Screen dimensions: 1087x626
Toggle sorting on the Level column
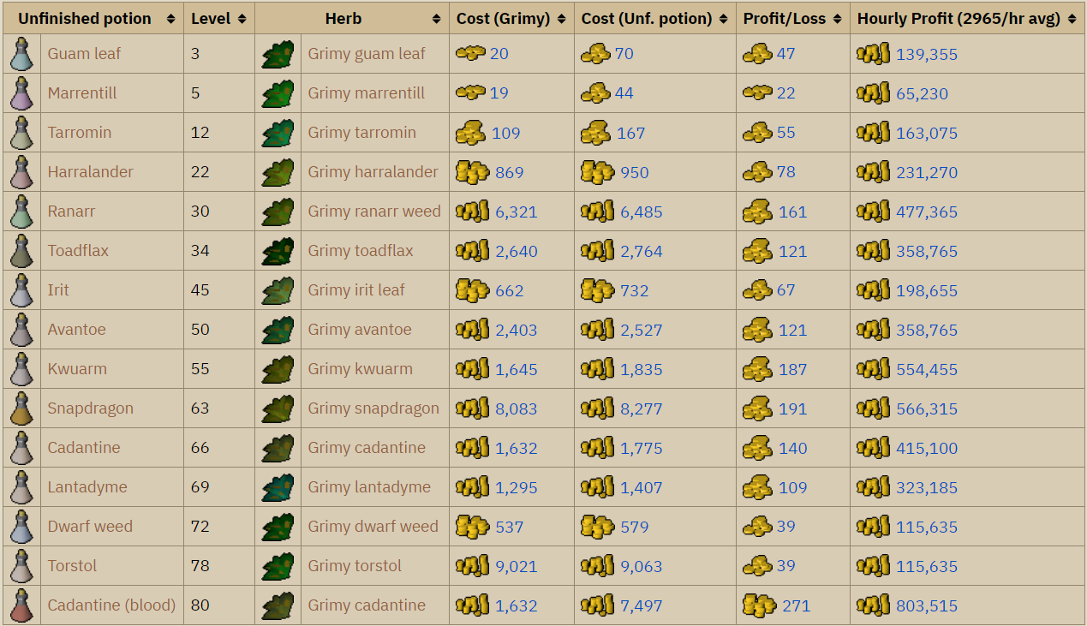pyautogui.click(x=243, y=18)
